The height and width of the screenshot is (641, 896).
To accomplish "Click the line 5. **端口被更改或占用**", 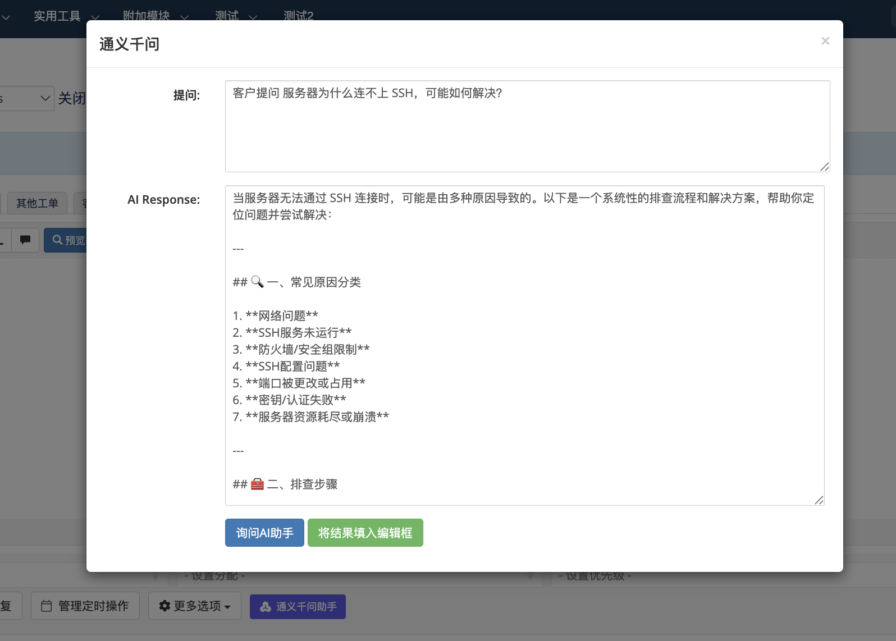I will click(x=299, y=383).
